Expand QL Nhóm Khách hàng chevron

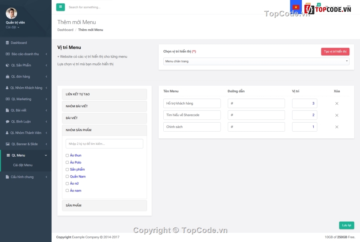[x=46, y=88]
